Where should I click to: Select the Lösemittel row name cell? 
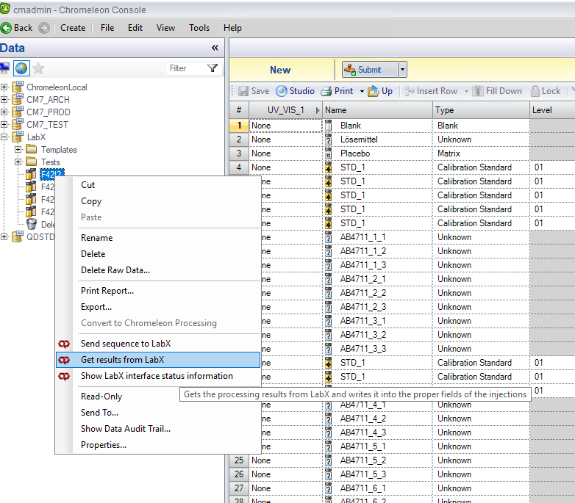378,140
